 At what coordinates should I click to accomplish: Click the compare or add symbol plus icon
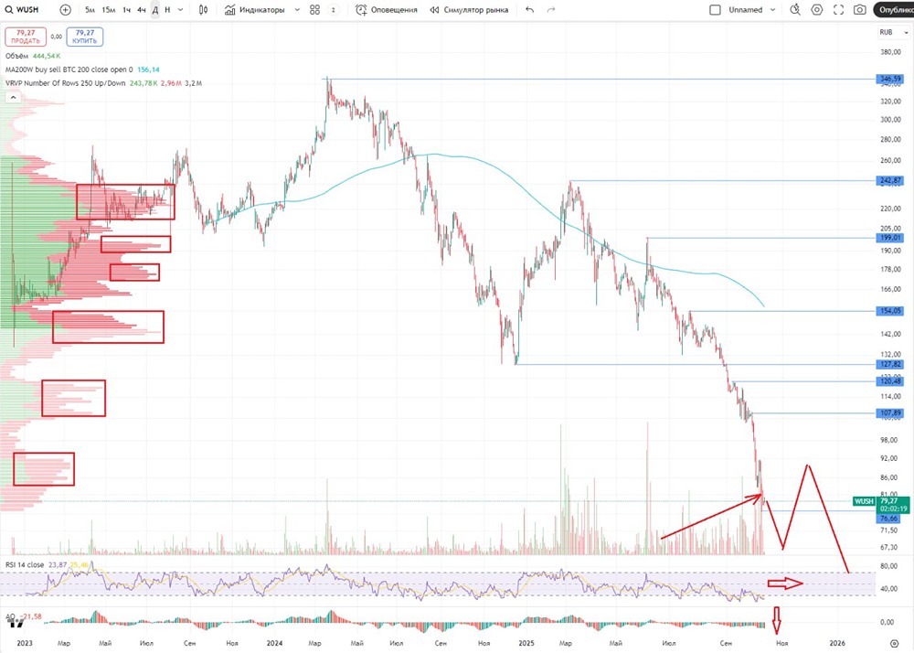(65, 10)
